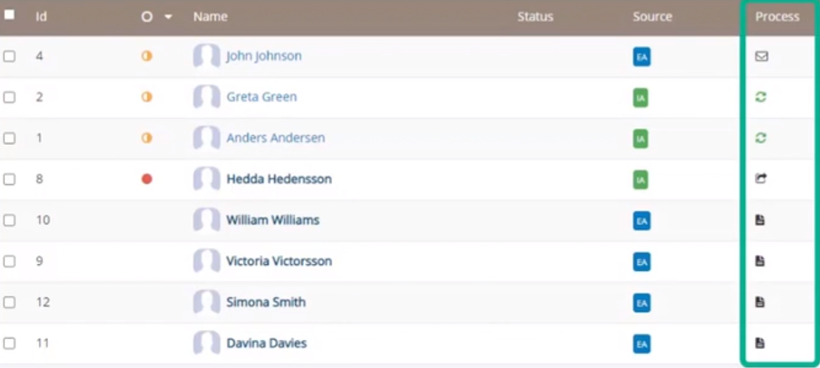
Task: Click IA source badge for Hedda Hedensson
Action: (640, 180)
